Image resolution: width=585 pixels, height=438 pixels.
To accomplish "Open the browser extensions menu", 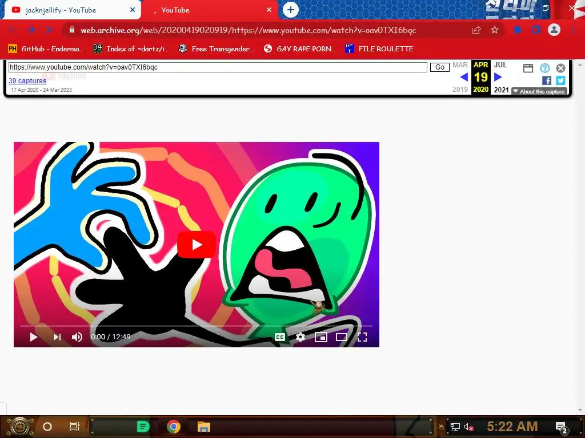I will click(x=518, y=30).
